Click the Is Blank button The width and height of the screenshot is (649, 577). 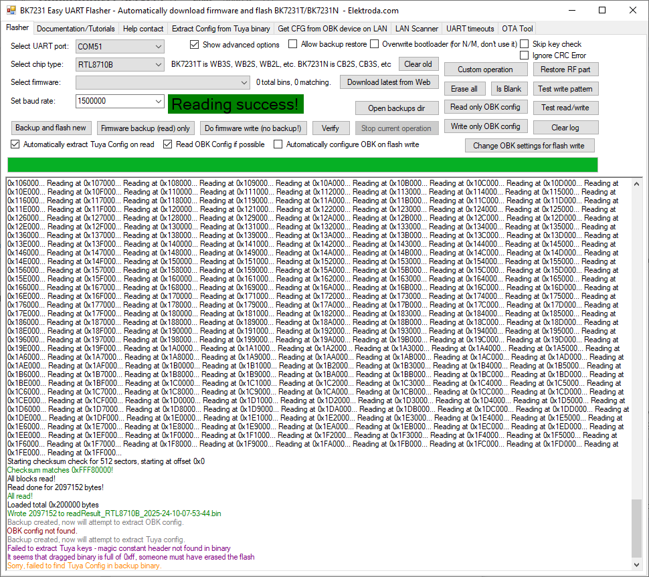tap(508, 88)
